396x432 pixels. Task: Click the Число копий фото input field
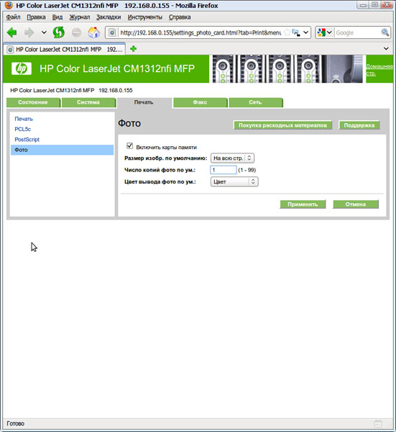click(x=224, y=170)
